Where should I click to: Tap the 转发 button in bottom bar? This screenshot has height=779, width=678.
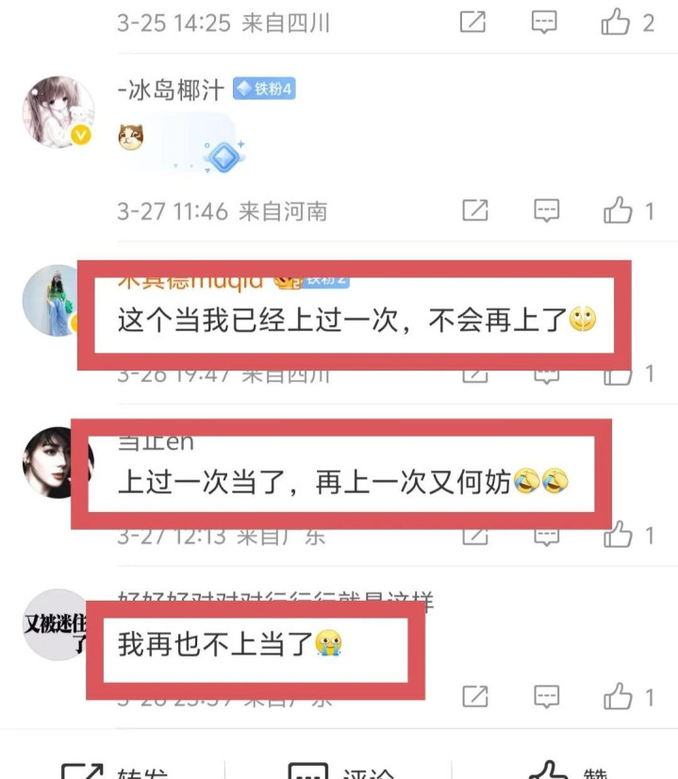tap(114, 771)
